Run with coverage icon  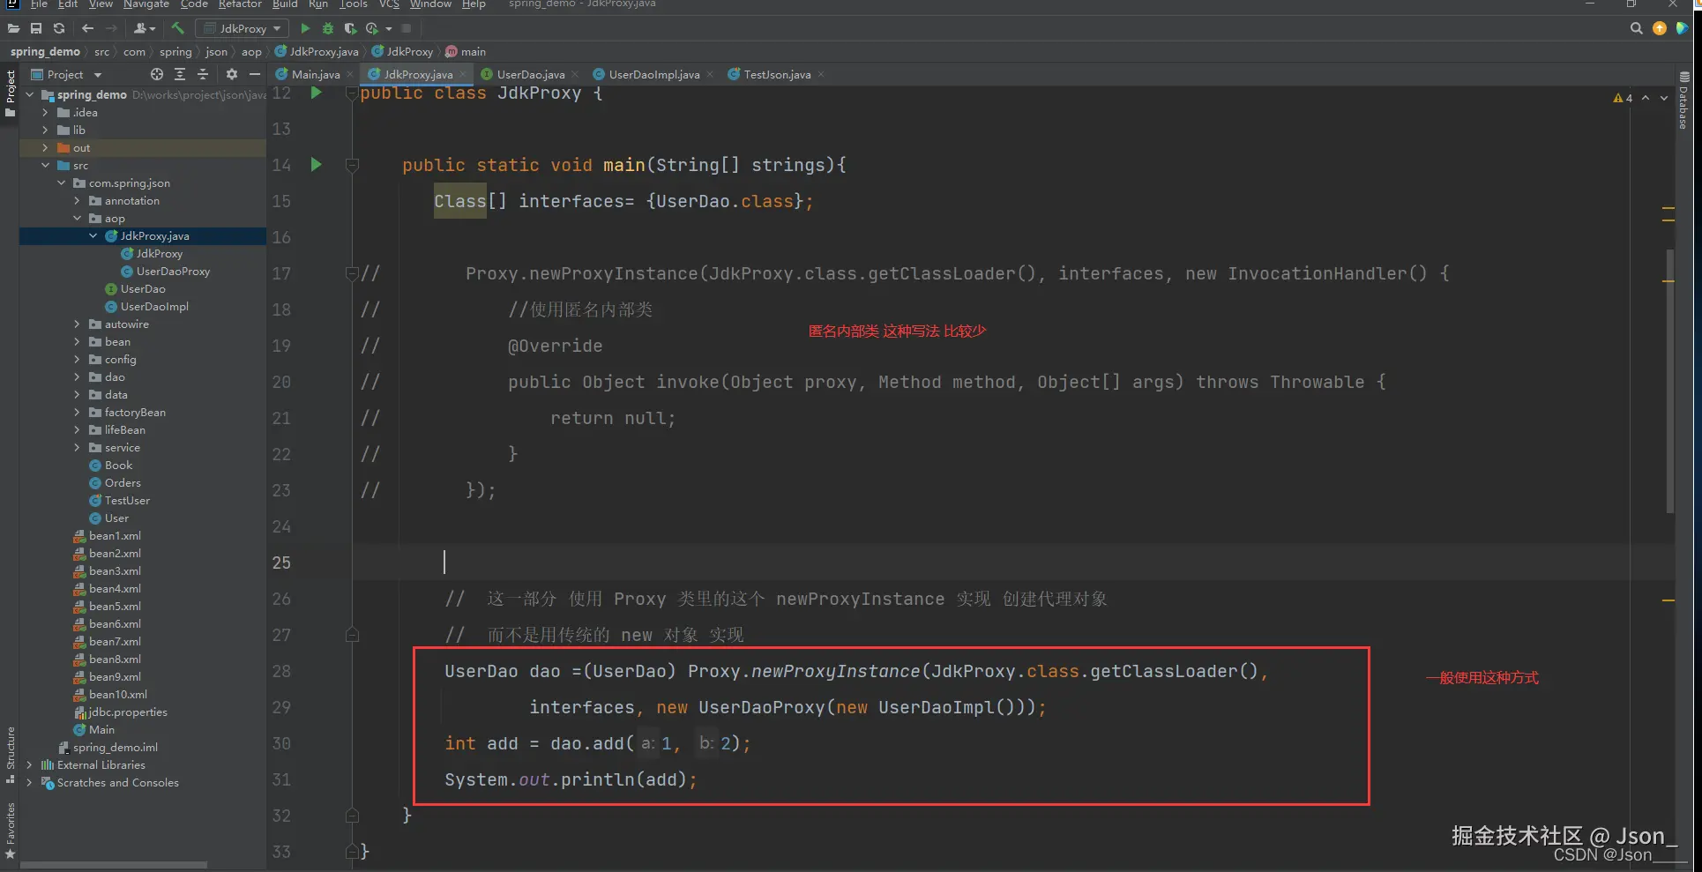(x=350, y=28)
